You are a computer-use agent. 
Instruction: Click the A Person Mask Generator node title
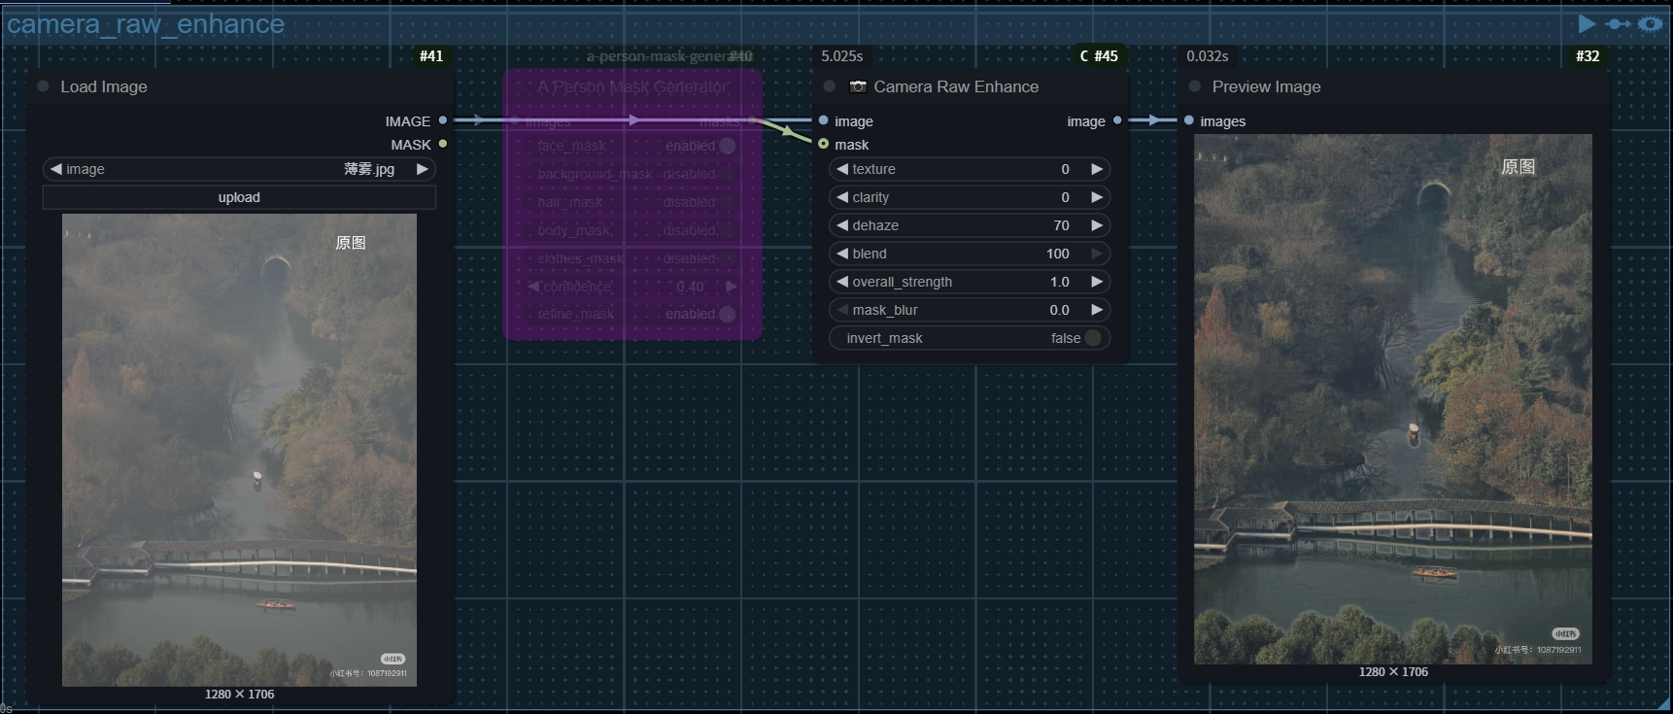pyautogui.click(x=632, y=86)
